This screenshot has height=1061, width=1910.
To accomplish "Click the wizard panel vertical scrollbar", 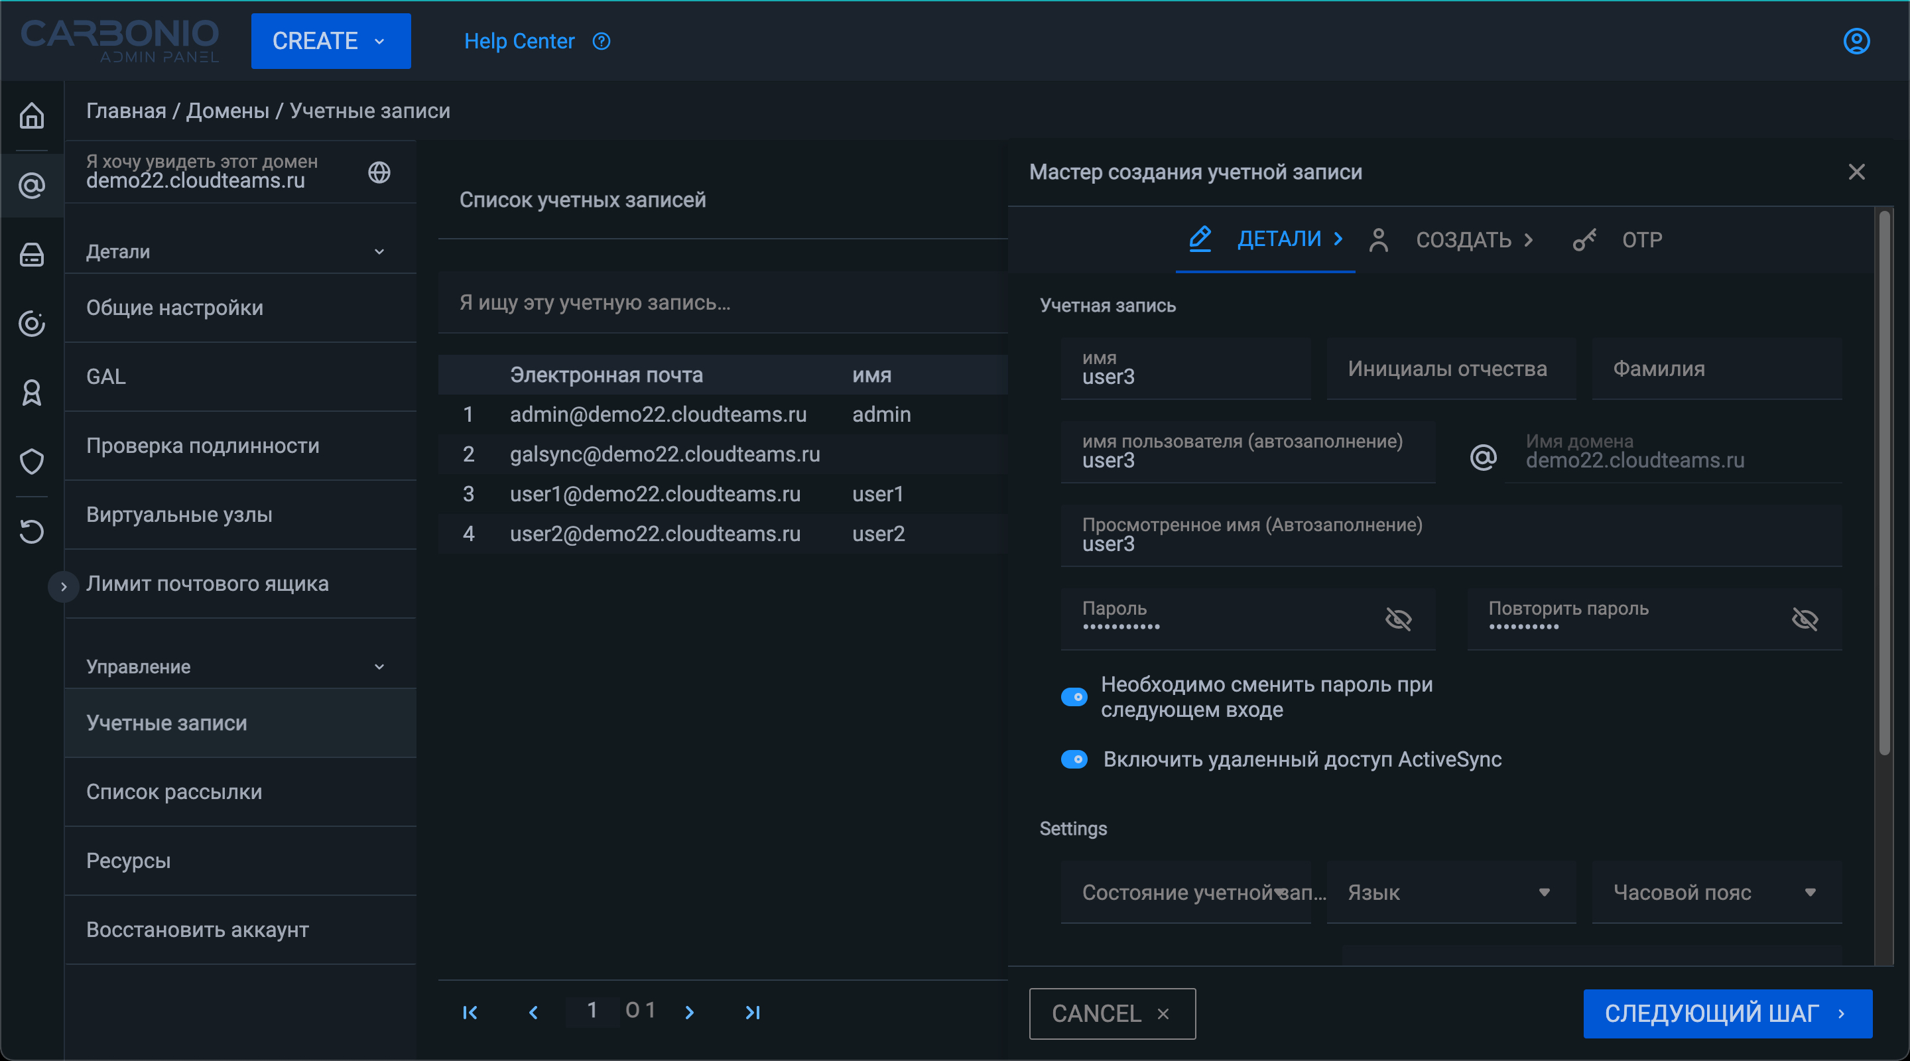I will (1884, 482).
